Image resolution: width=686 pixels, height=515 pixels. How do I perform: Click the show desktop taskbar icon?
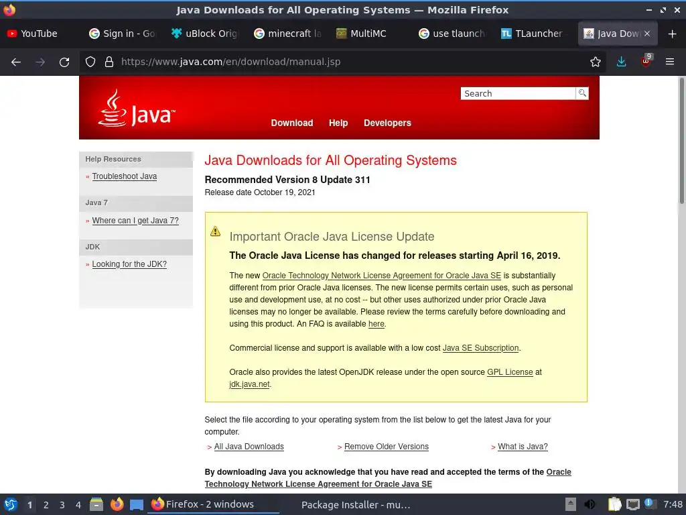coord(137,504)
